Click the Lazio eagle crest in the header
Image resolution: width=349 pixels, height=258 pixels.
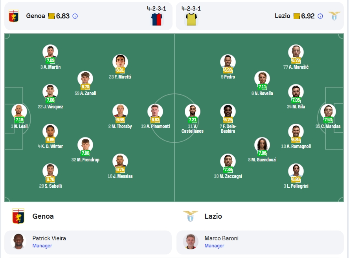coord(334,16)
